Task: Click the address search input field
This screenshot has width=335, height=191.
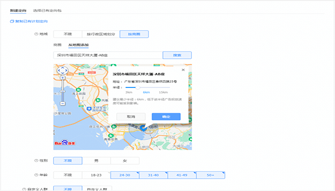Action: pos(108,55)
